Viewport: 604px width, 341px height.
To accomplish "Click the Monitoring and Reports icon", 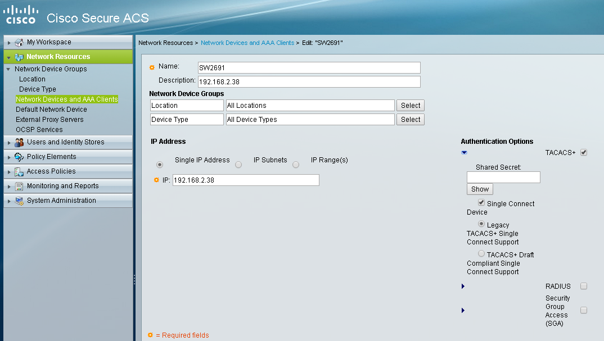I will (x=19, y=187).
